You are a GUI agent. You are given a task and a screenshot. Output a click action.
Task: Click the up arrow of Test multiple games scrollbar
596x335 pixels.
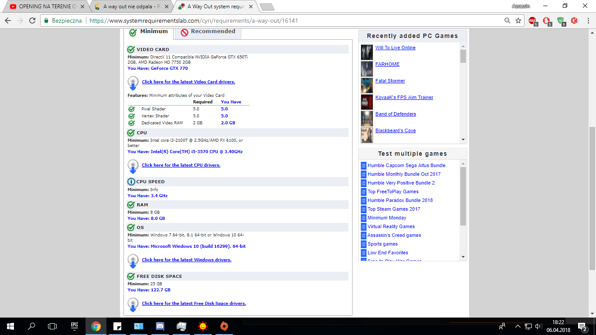463,164
